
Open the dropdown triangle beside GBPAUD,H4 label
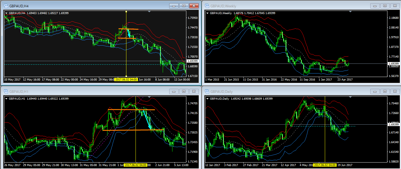coord(6,13)
